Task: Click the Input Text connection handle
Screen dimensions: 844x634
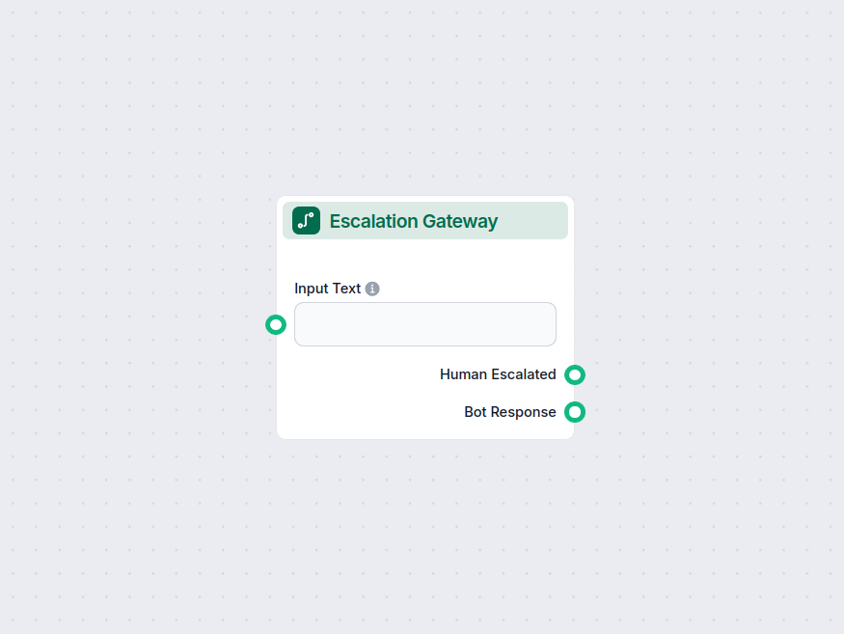Action: coord(276,324)
